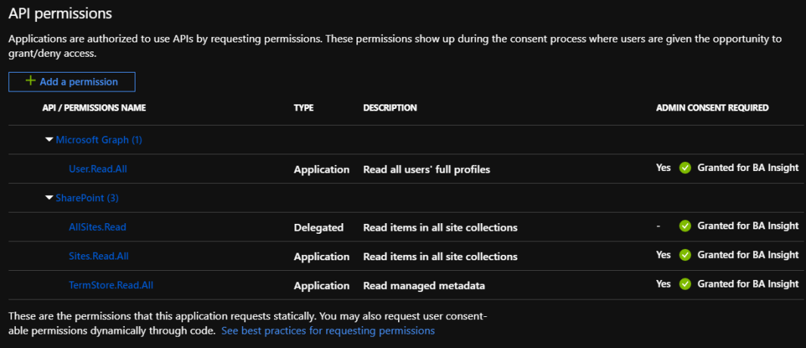The image size is (806, 348).
Task: Click green checkmark in AllSites.Read row
Action: tap(685, 226)
